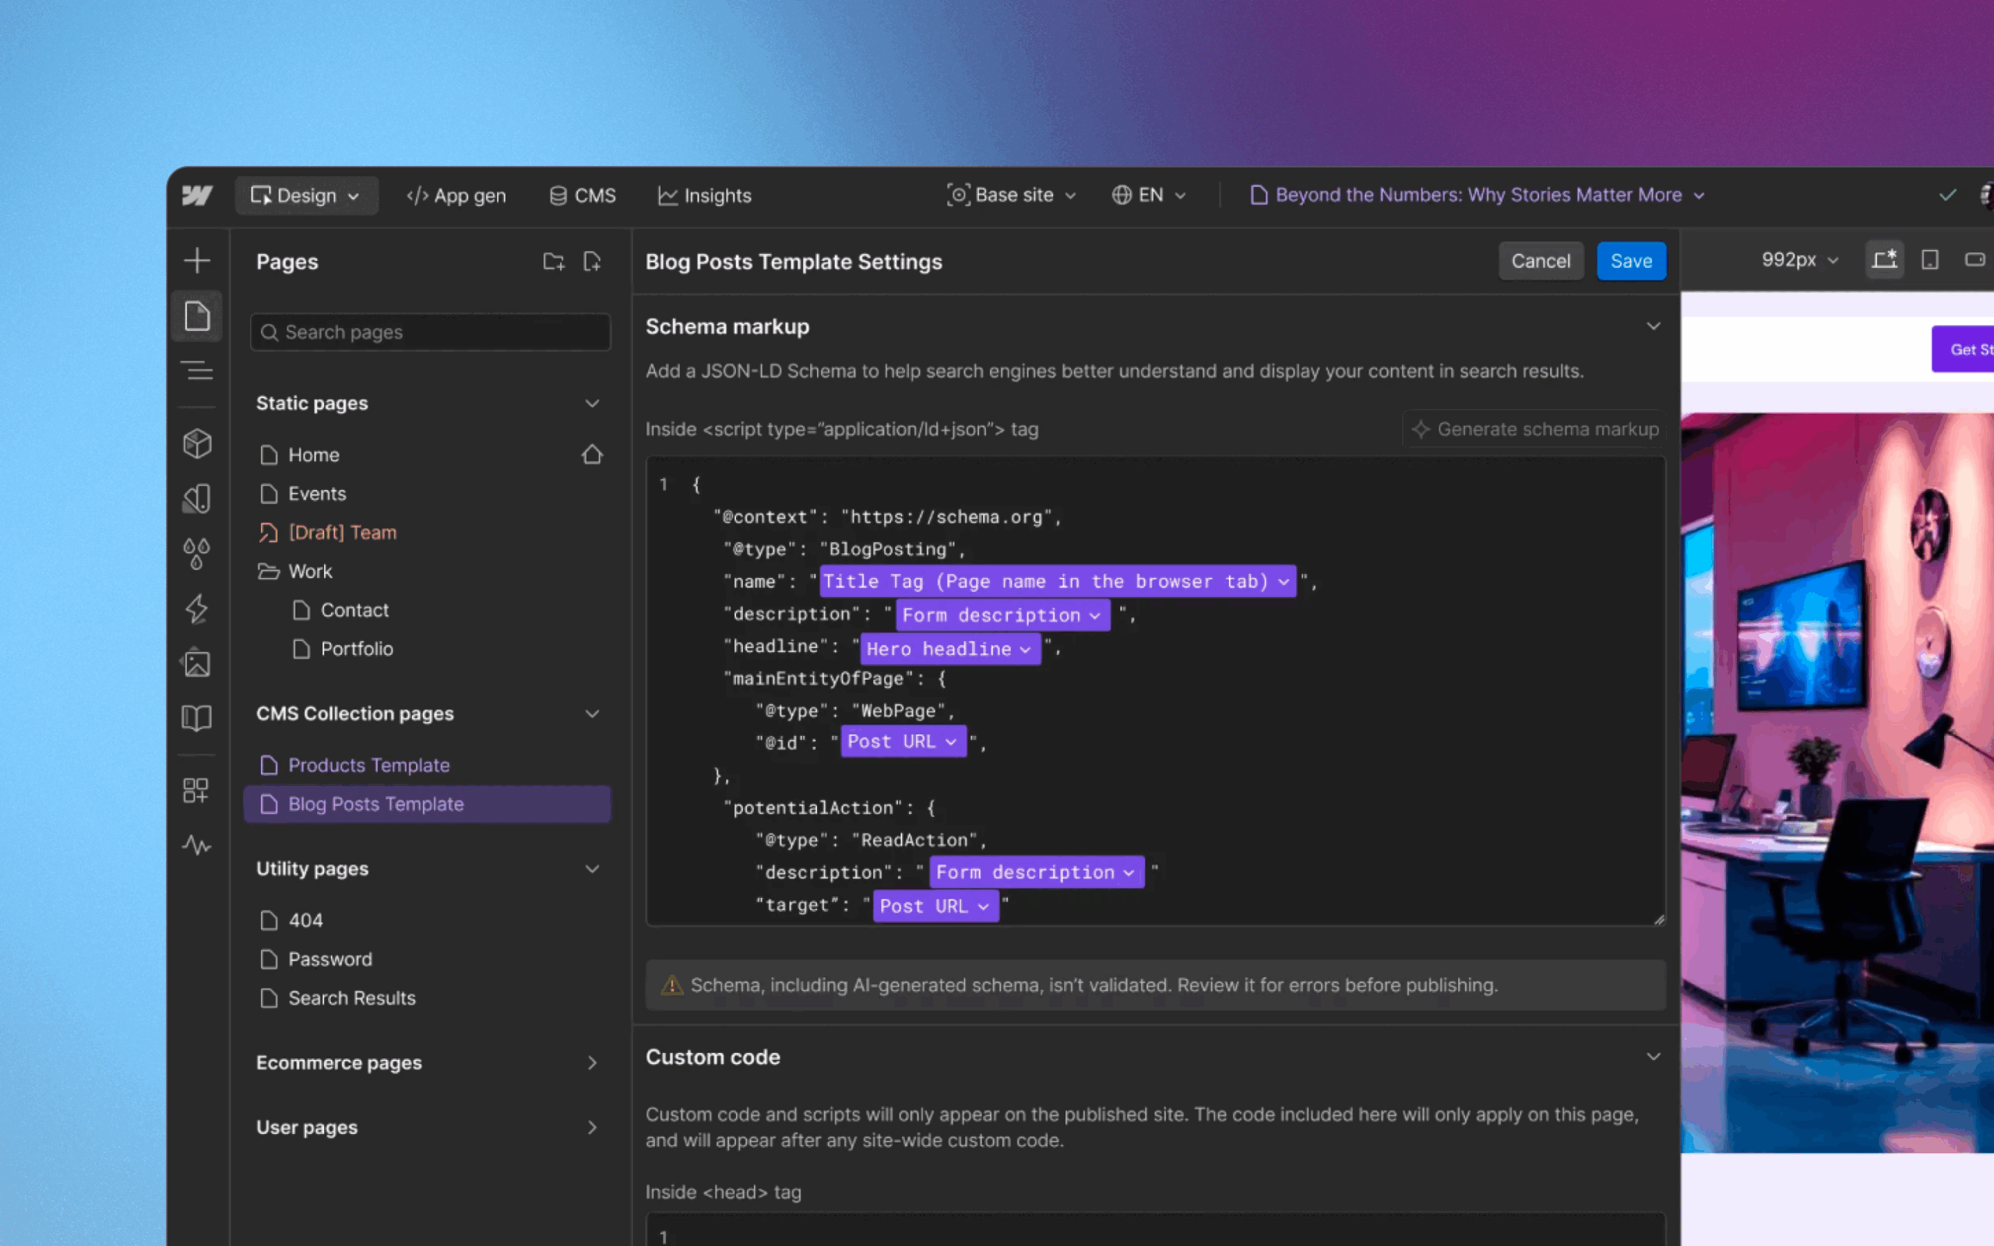Click the Search pages input field
Screen dimensions: 1994x1246
pos(430,332)
